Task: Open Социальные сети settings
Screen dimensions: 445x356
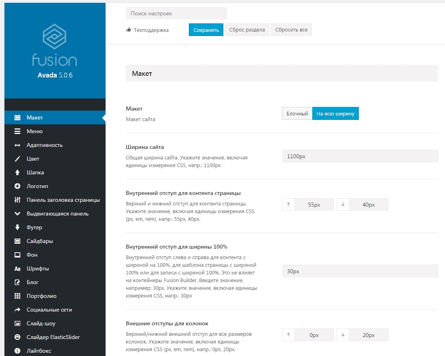Action: tap(55, 310)
